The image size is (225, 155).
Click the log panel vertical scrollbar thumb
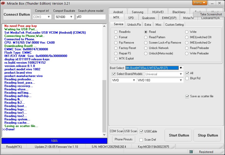point(104,106)
